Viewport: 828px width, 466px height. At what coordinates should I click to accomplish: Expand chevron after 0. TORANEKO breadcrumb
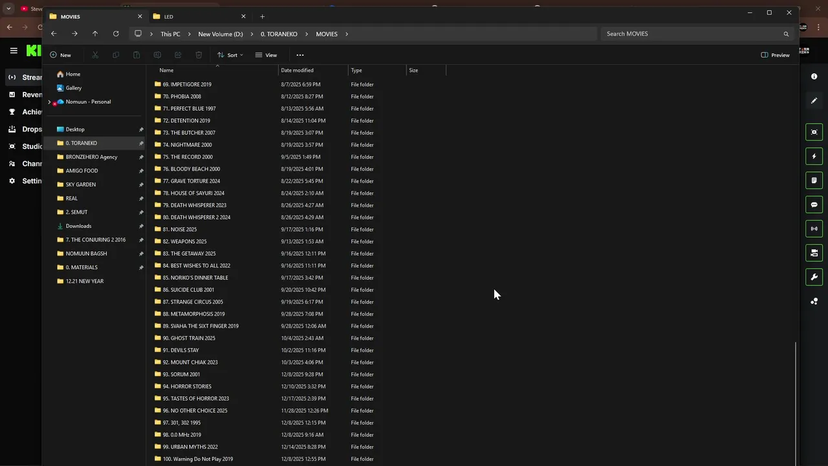pos(307,34)
